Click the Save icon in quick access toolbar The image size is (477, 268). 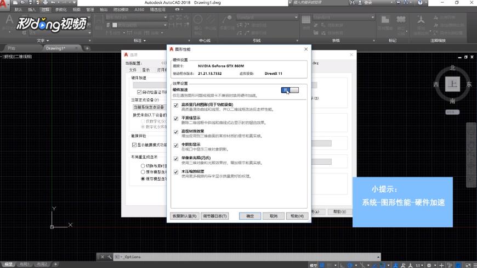[30, 2]
